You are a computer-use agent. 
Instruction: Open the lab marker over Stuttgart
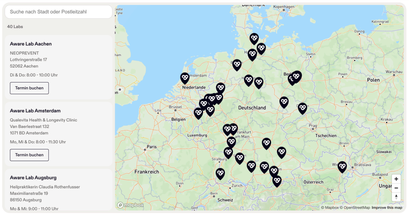pos(240,158)
